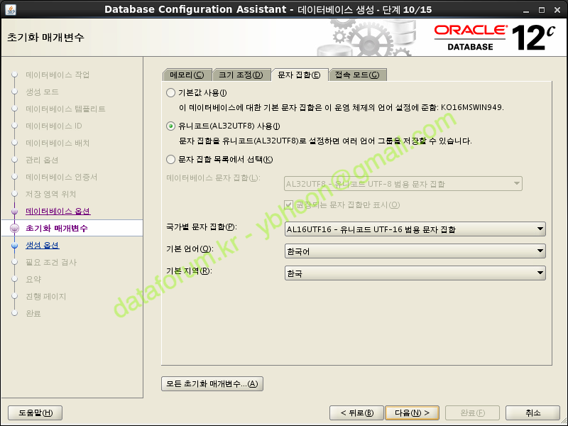Open the 기본 지역 dropdown list
Image resolution: width=568 pixels, height=426 pixels.
(415, 273)
